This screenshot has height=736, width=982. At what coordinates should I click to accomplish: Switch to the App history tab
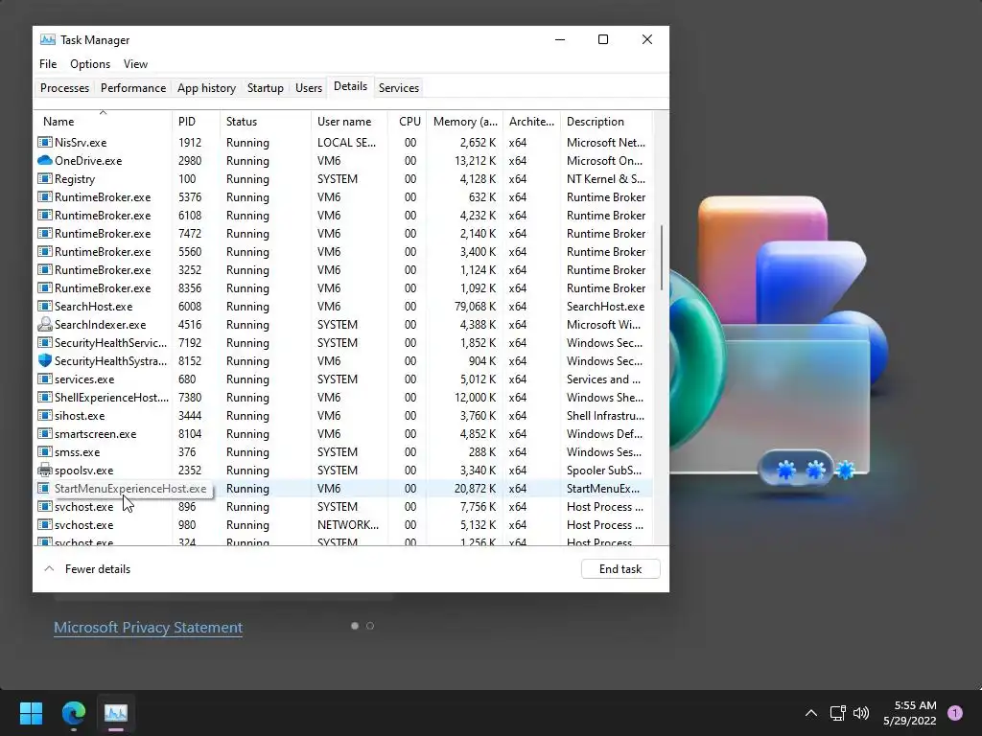[207, 87]
